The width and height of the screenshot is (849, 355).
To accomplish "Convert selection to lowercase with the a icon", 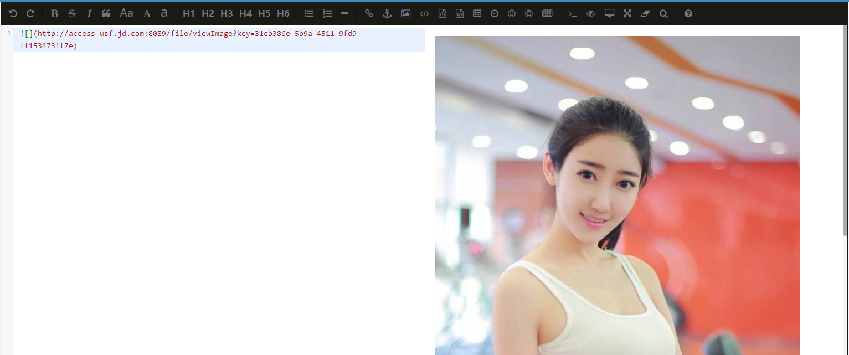I will pyautogui.click(x=164, y=13).
